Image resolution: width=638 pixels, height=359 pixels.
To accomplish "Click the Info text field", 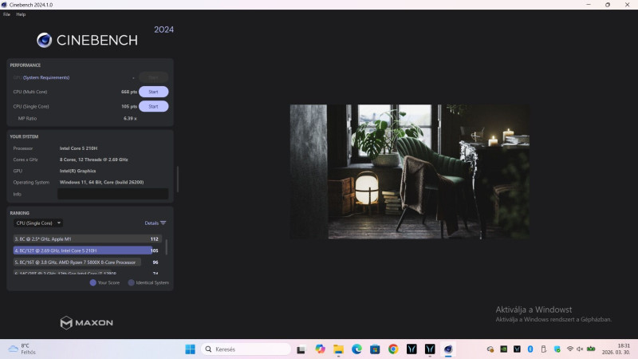I will click(x=112, y=194).
